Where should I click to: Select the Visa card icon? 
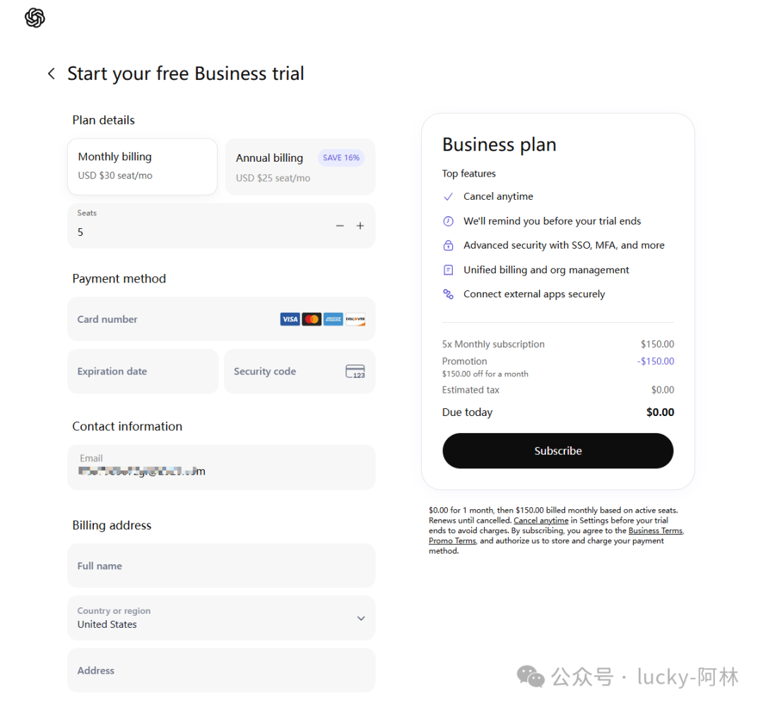[290, 319]
